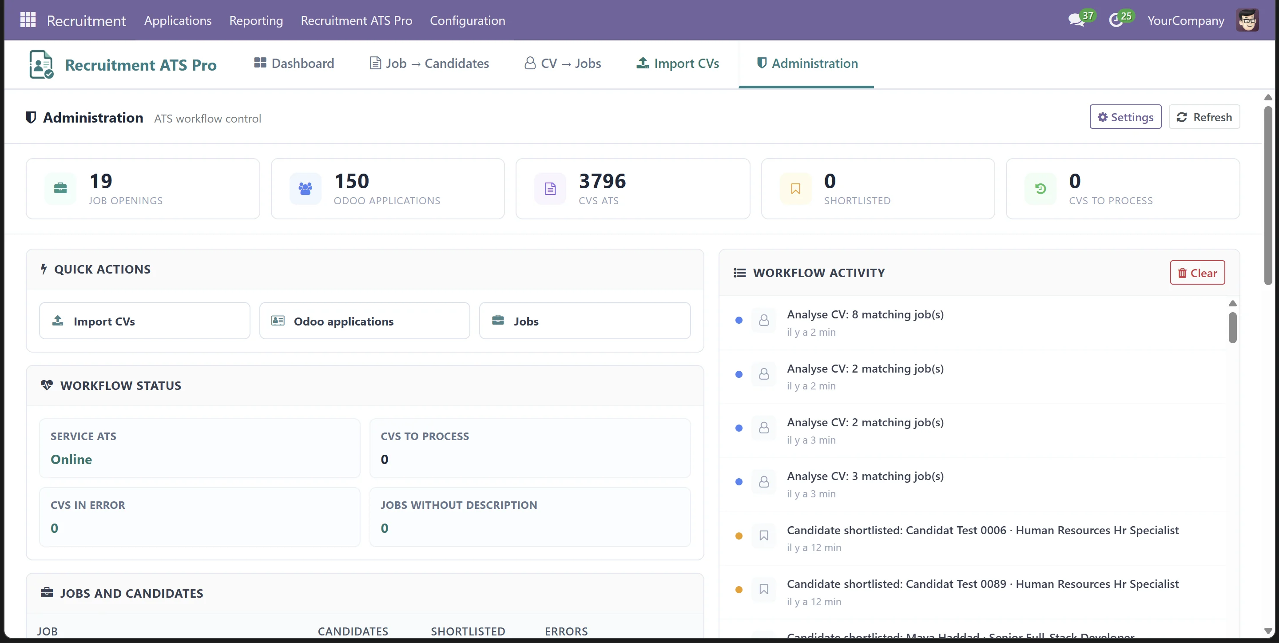Open the user avatar menu
This screenshot has width=1279, height=643.
coord(1247,20)
